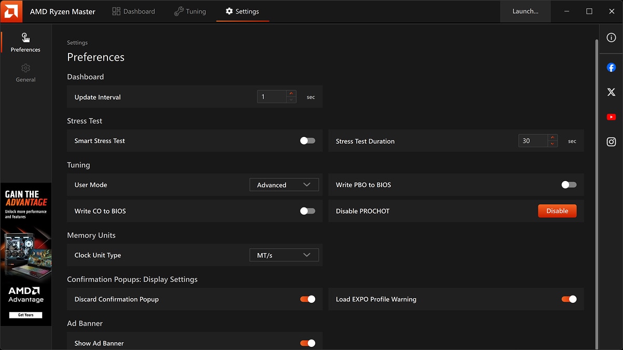The height and width of the screenshot is (350, 623).
Task: Click the AMD Advantage ad image
Action: (x=26, y=254)
